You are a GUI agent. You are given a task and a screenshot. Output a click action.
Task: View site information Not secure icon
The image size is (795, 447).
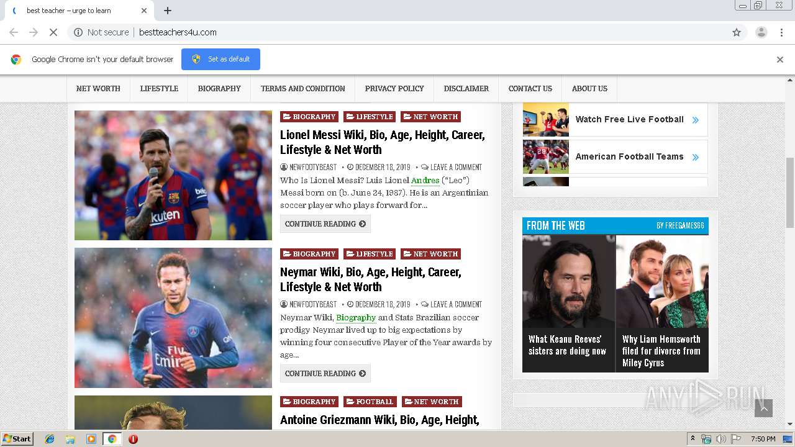(78, 32)
